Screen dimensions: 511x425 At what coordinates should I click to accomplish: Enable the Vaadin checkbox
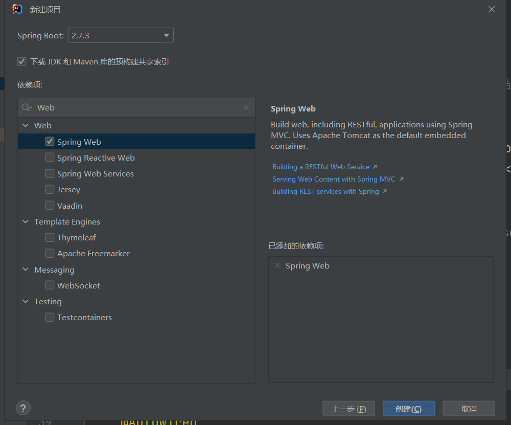(50, 205)
